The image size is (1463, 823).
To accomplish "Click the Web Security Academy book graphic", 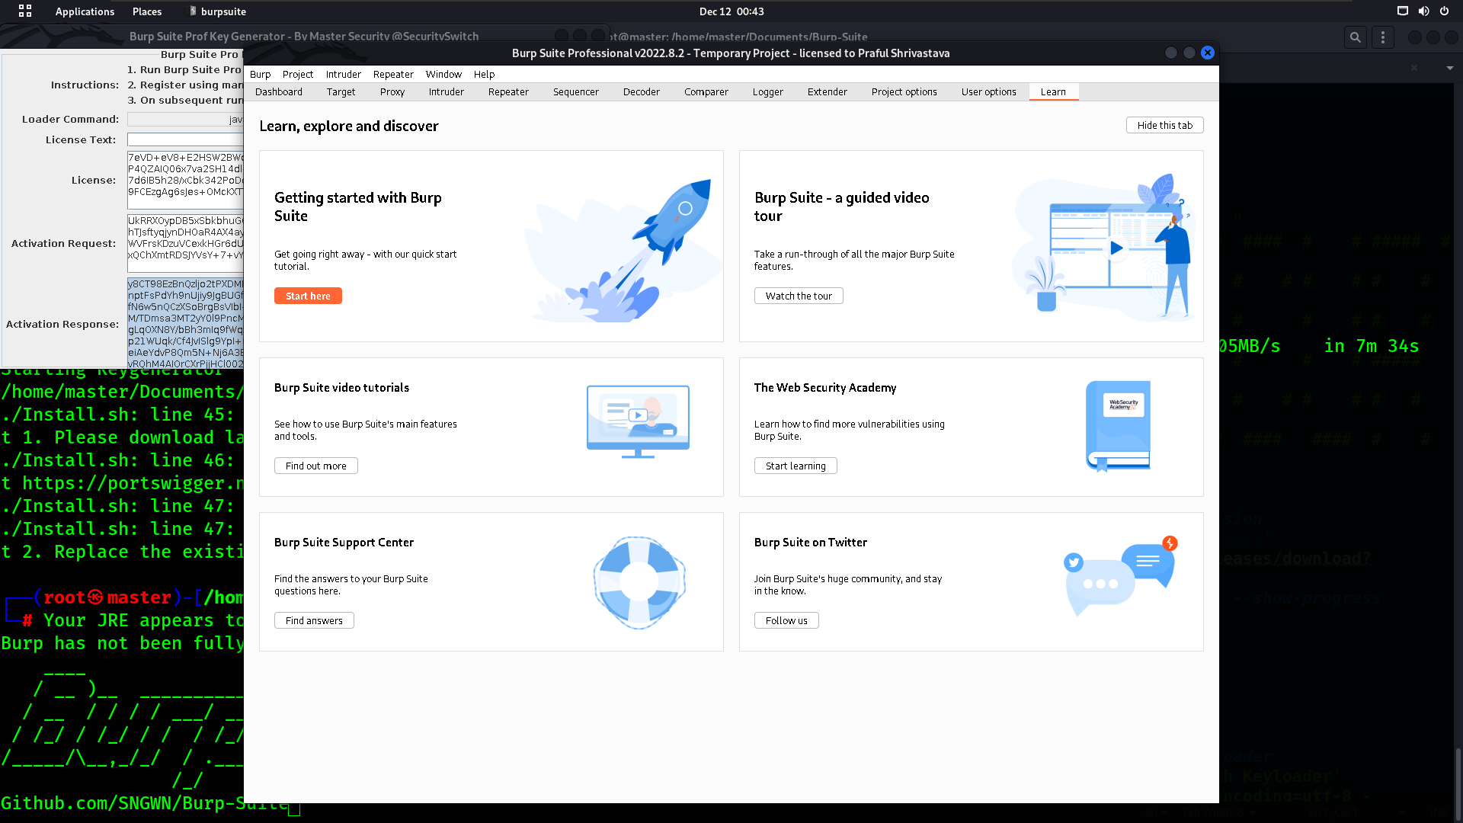I will click(x=1118, y=426).
